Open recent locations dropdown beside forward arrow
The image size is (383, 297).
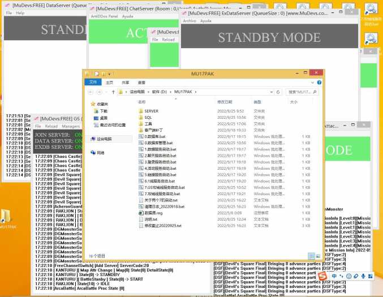pos(106,92)
